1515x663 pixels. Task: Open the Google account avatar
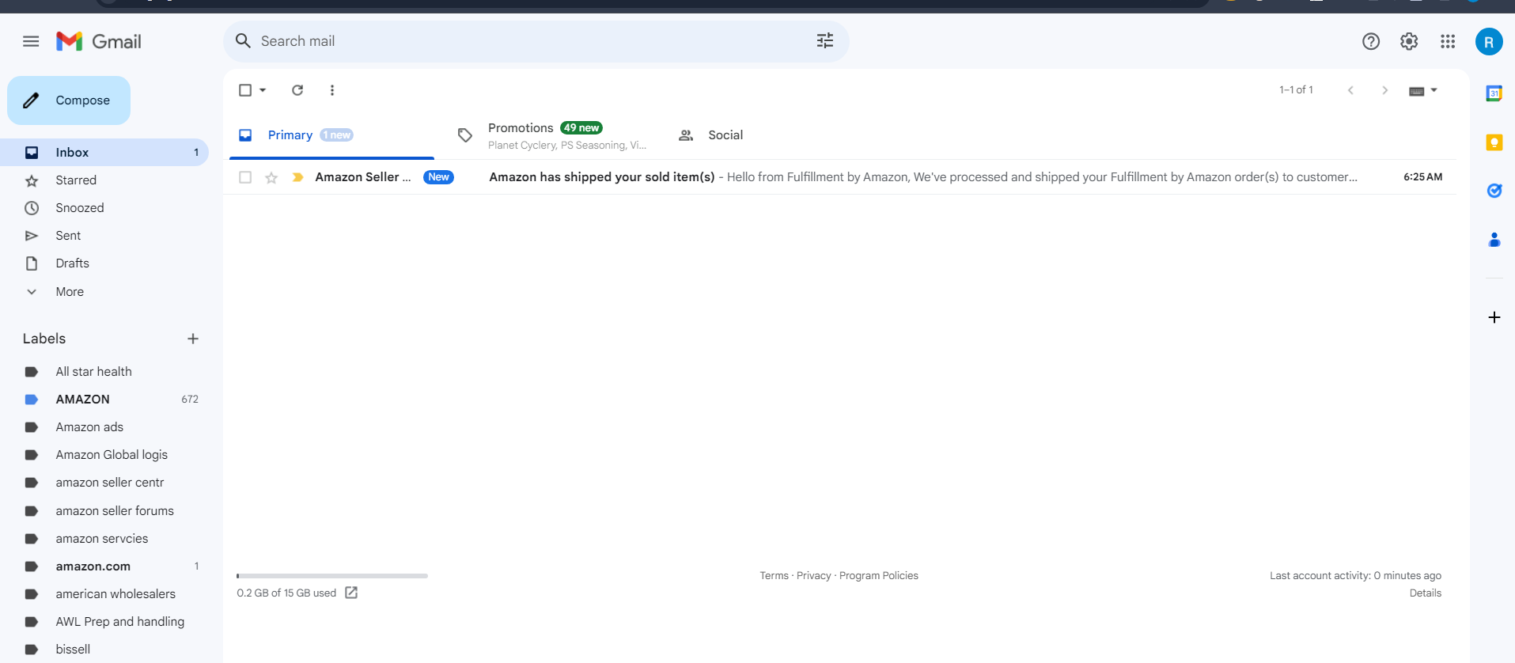click(x=1489, y=42)
